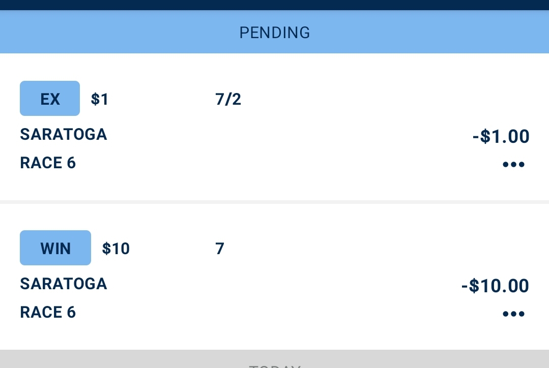Viewport: 549px width, 368px height.
Task: Click the runner 7 selection on the win bet
Action: tap(219, 249)
